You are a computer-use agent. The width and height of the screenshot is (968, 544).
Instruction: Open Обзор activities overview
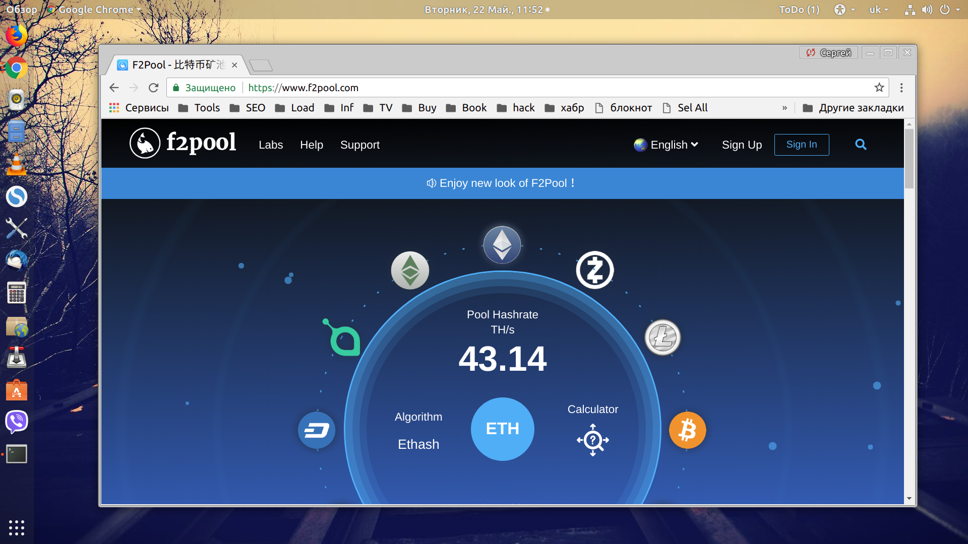(22, 10)
